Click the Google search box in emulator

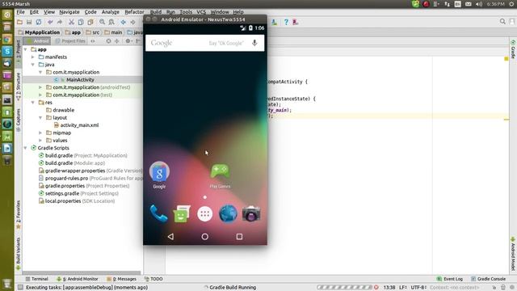tap(204, 43)
